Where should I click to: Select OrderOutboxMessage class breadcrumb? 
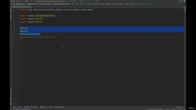coord(143,4)
